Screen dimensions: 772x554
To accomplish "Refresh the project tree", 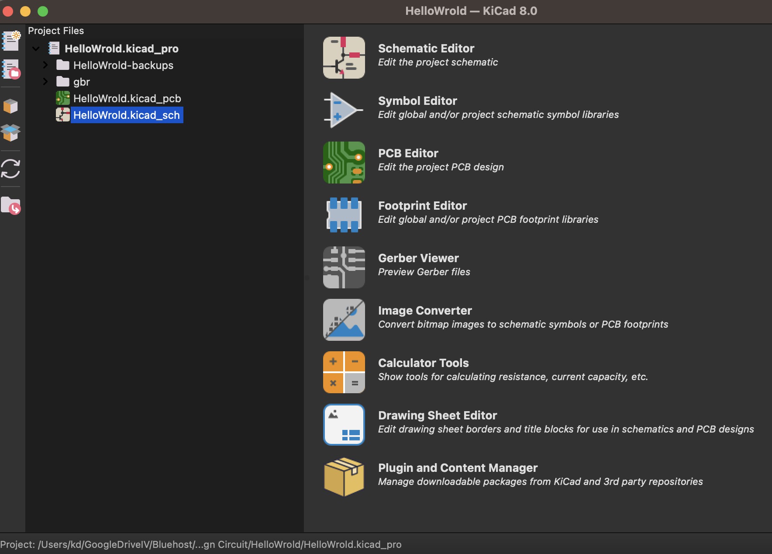I will [11, 169].
